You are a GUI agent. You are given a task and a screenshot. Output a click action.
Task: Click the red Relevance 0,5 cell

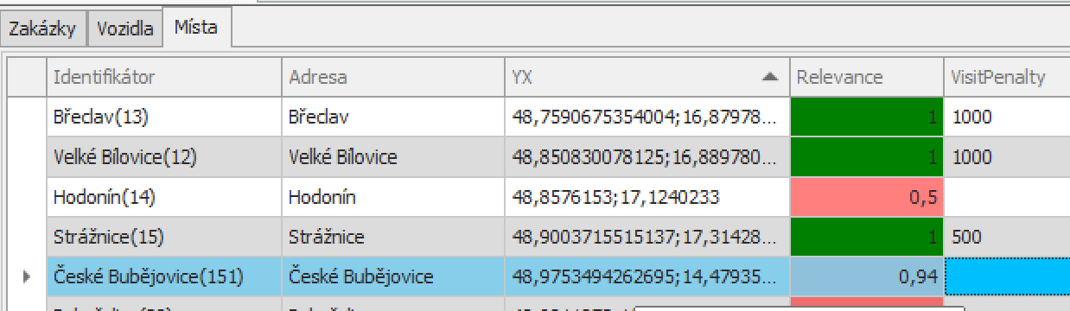tap(866, 197)
